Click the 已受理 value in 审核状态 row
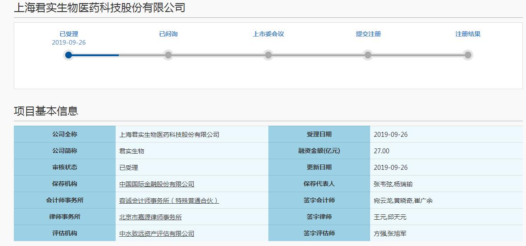Image resolution: width=526 pixels, height=246 pixels. (x=192, y=167)
